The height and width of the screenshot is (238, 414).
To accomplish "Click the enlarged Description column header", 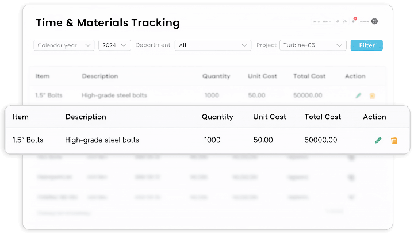I will coord(86,117).
